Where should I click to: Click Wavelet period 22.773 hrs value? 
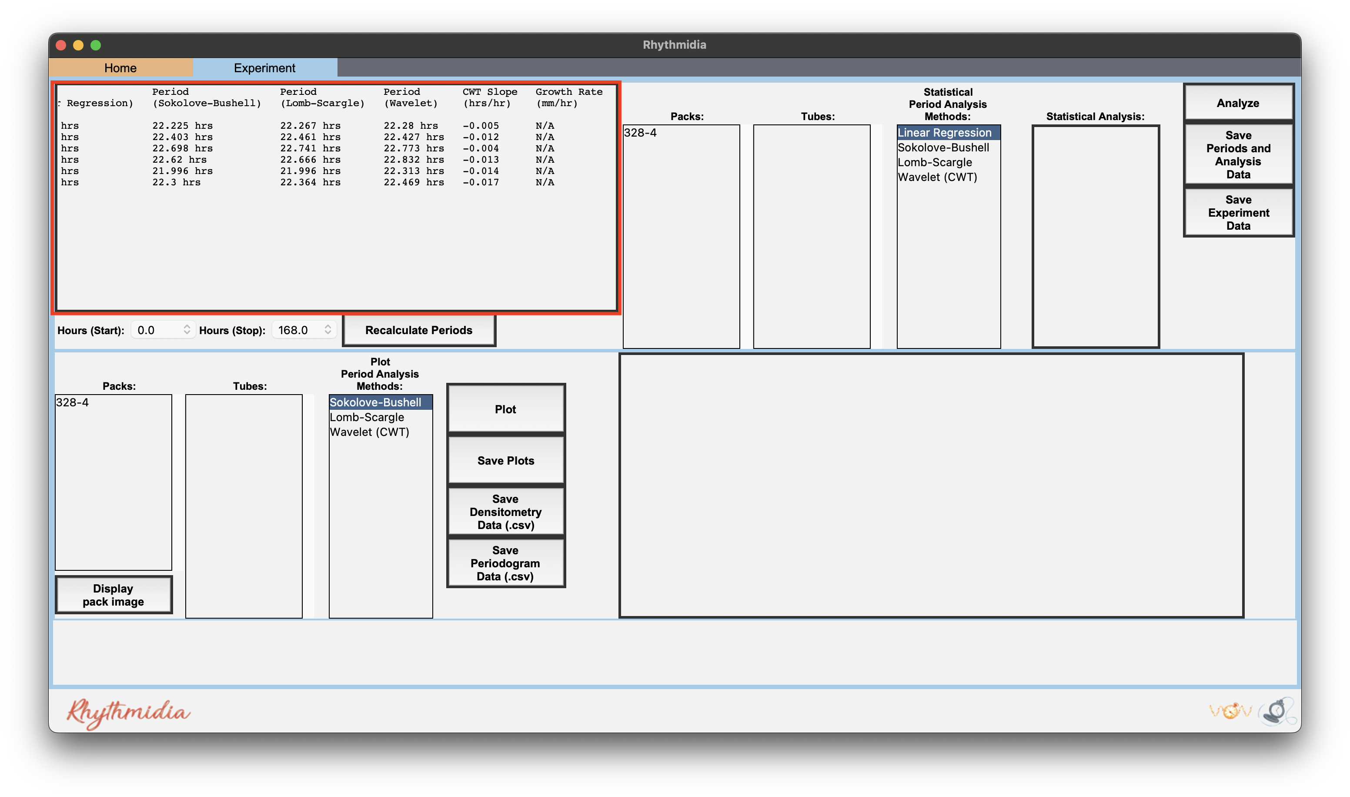click(414, 148)
